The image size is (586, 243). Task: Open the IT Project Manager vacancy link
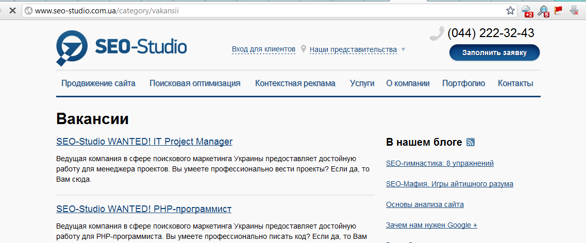click(144, 142)
